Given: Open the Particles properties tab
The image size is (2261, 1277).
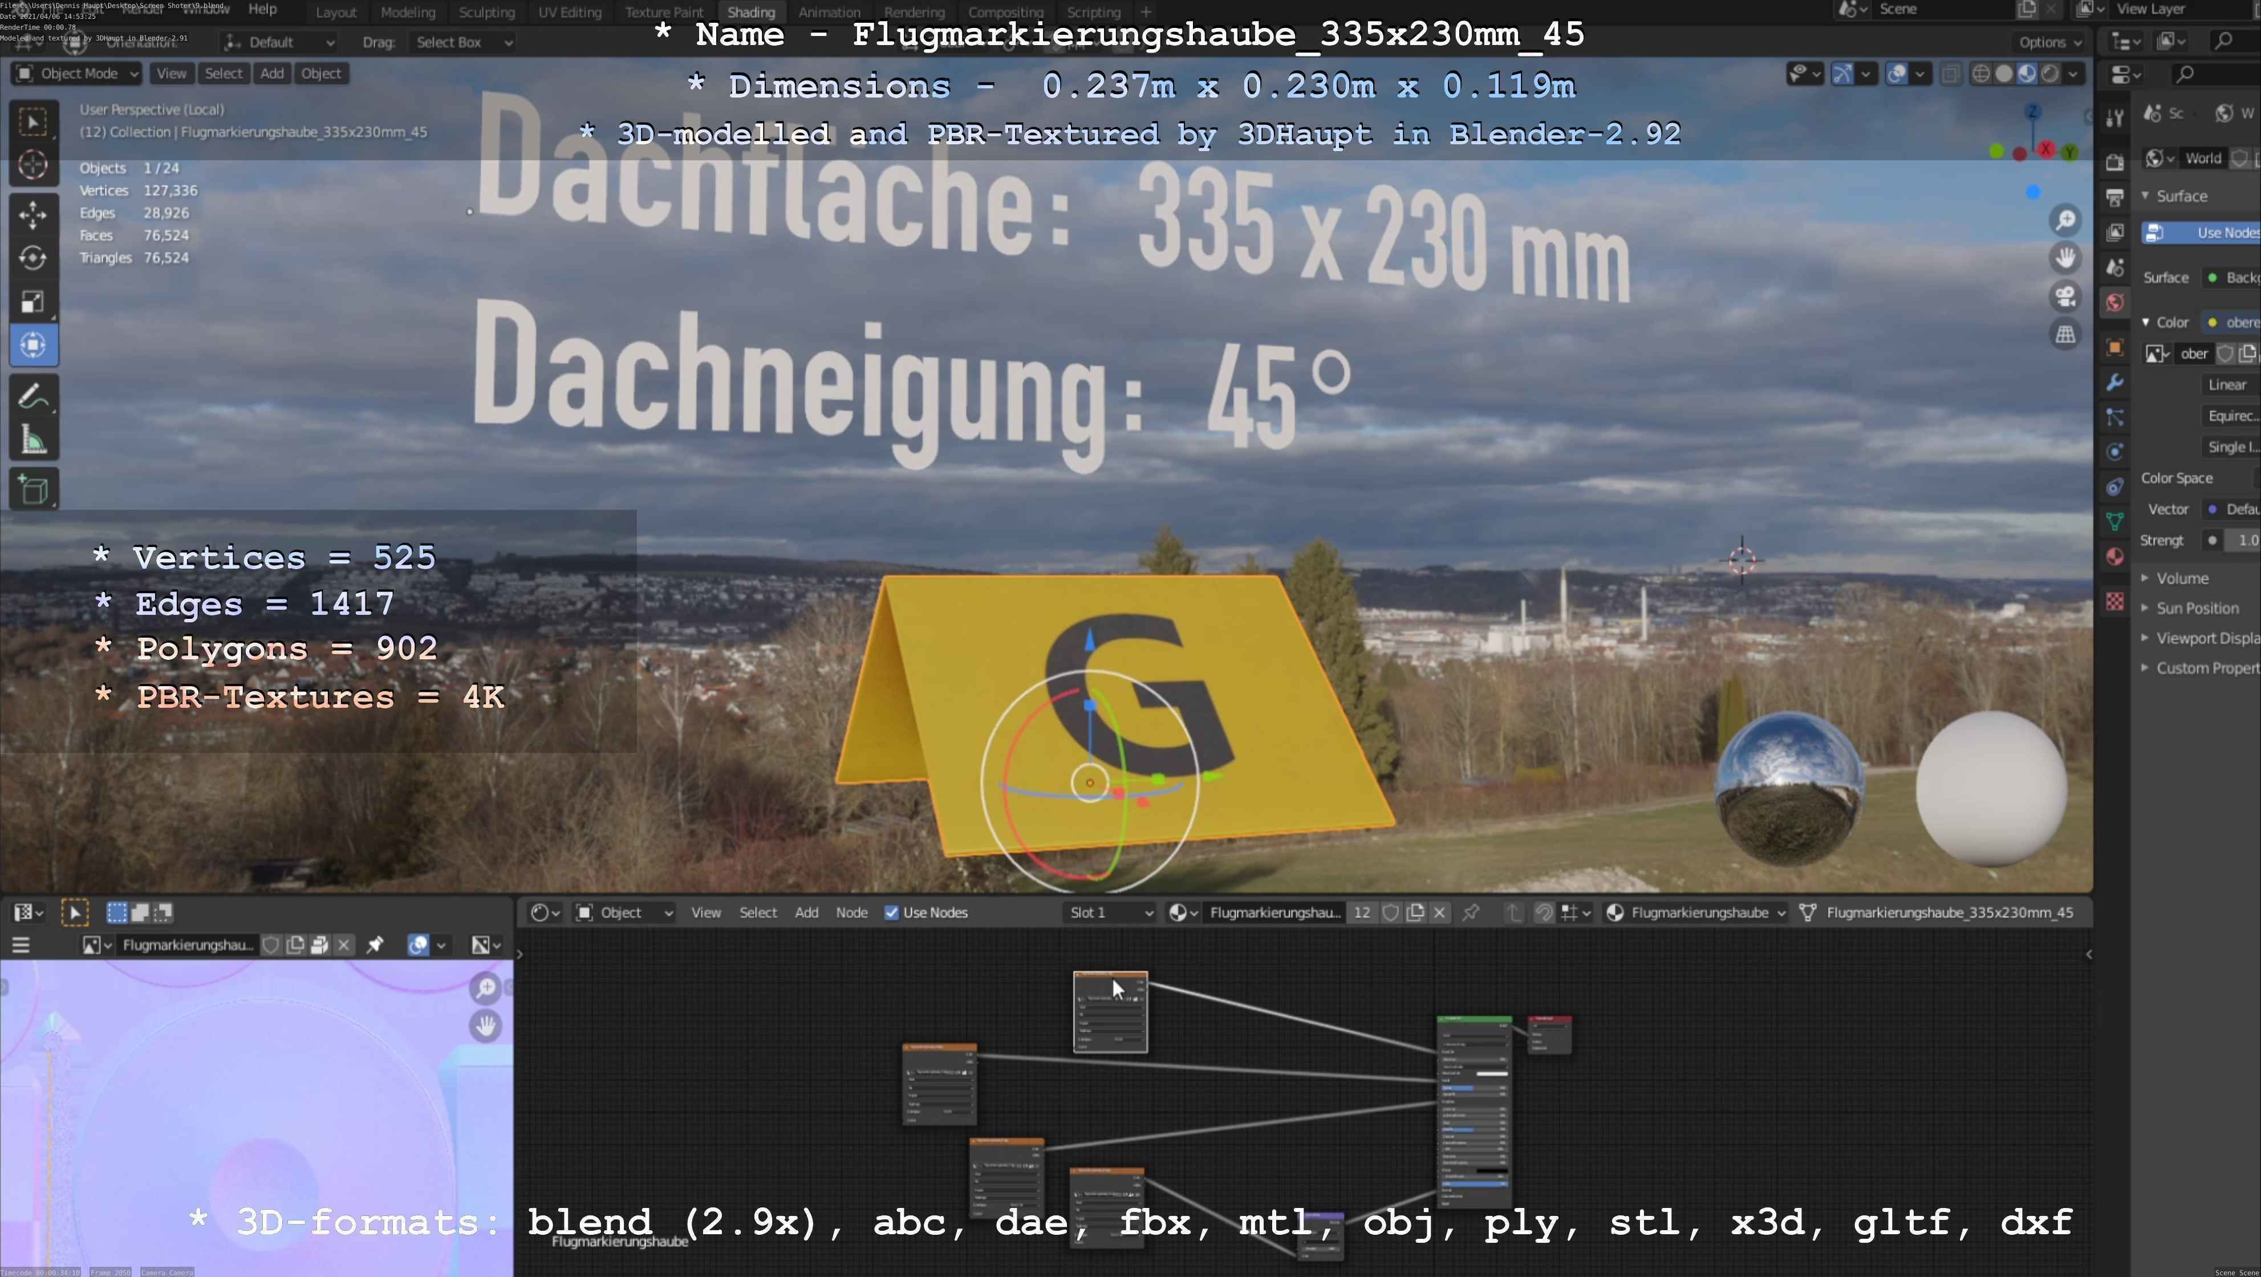Looking at the screenshot, I should 2114,417.
